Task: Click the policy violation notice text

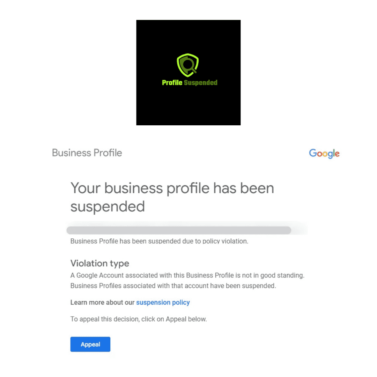Action: [159, 241]
